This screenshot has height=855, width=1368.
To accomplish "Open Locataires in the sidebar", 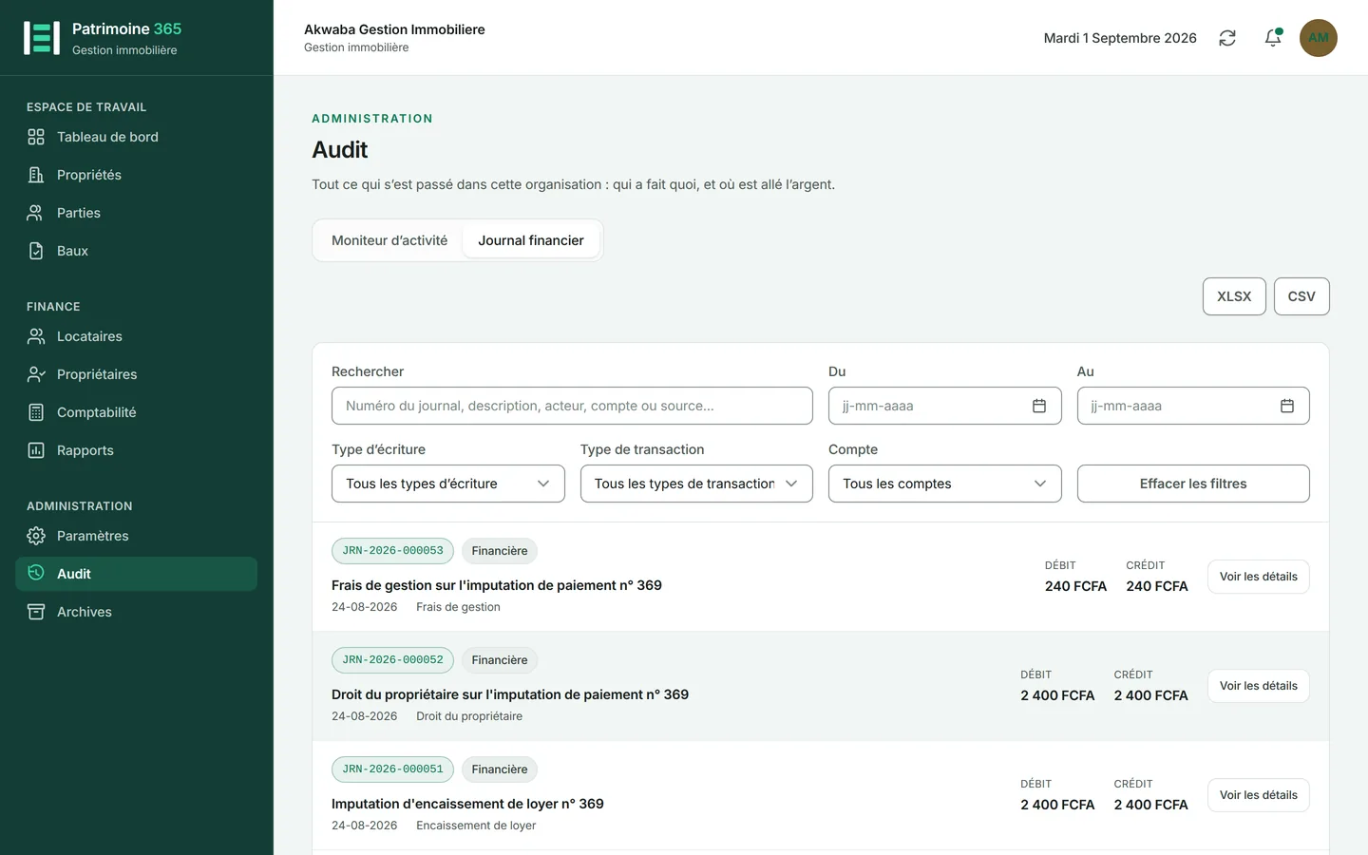I will 137,336.
